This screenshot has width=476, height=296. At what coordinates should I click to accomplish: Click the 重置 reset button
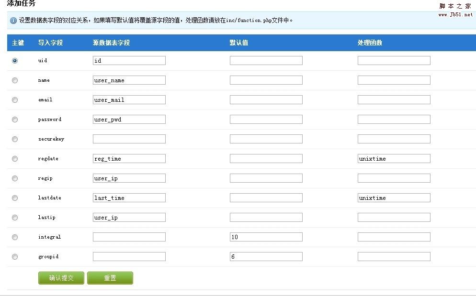point(110,278)
